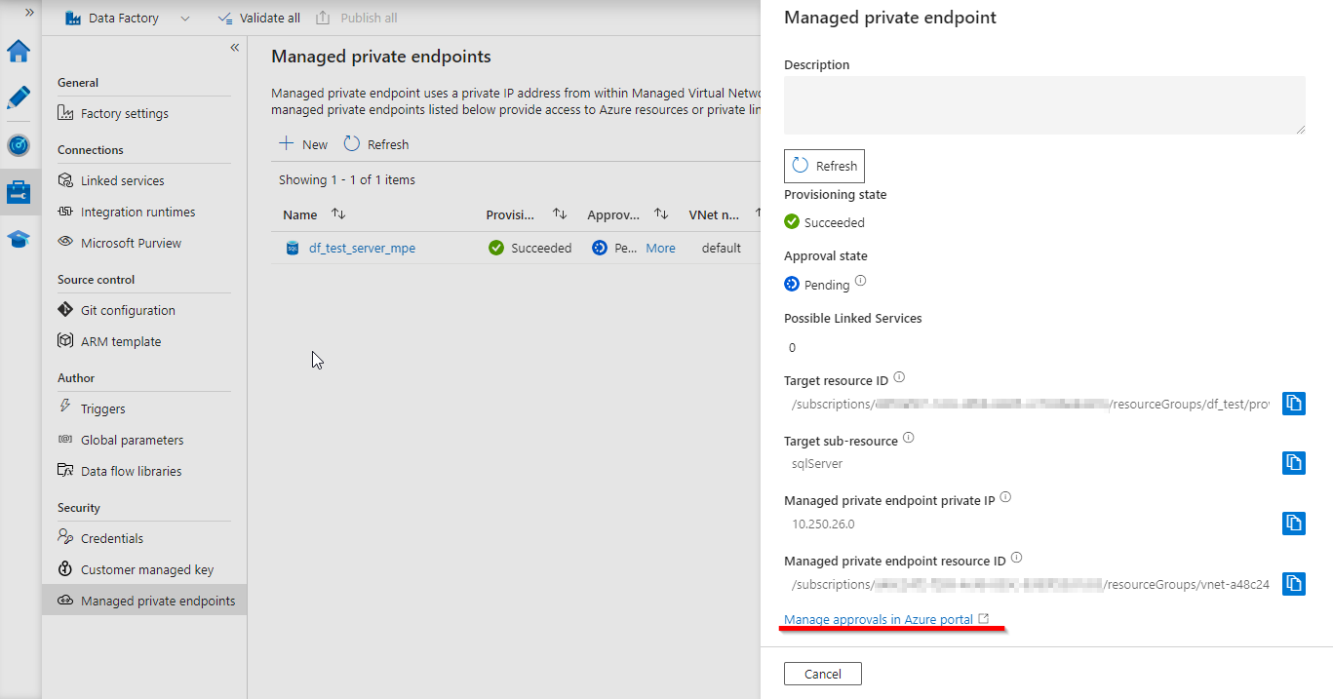
Task: Click the Factory settings chart icon
Action: [x=65, y=113]
